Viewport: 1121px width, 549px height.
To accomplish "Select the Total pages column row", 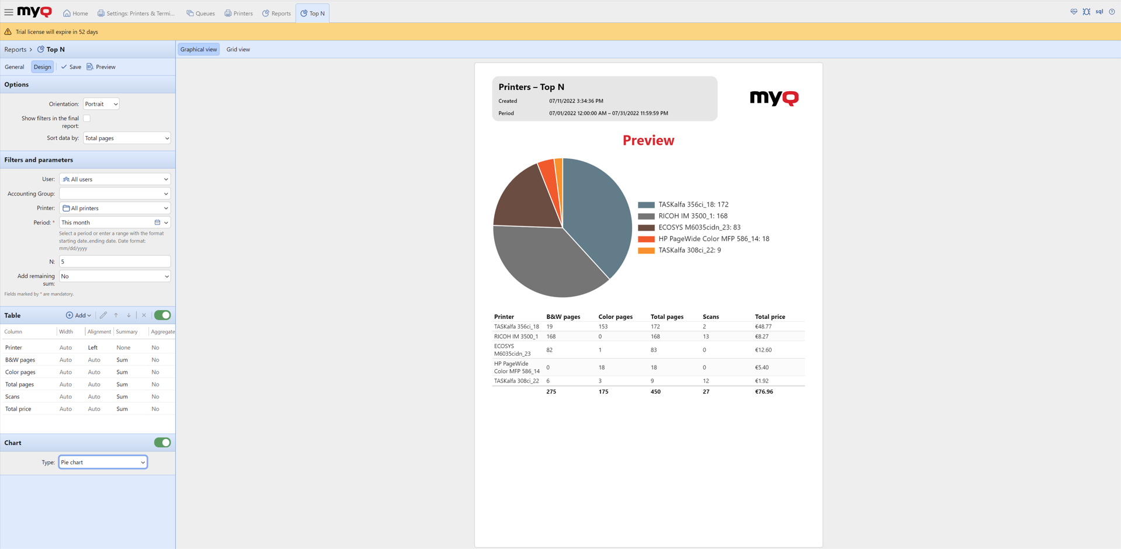I will (x=88, y=384).
